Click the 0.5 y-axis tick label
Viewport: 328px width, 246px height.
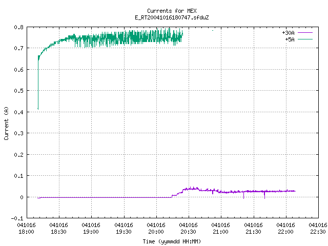coord(19,91)
